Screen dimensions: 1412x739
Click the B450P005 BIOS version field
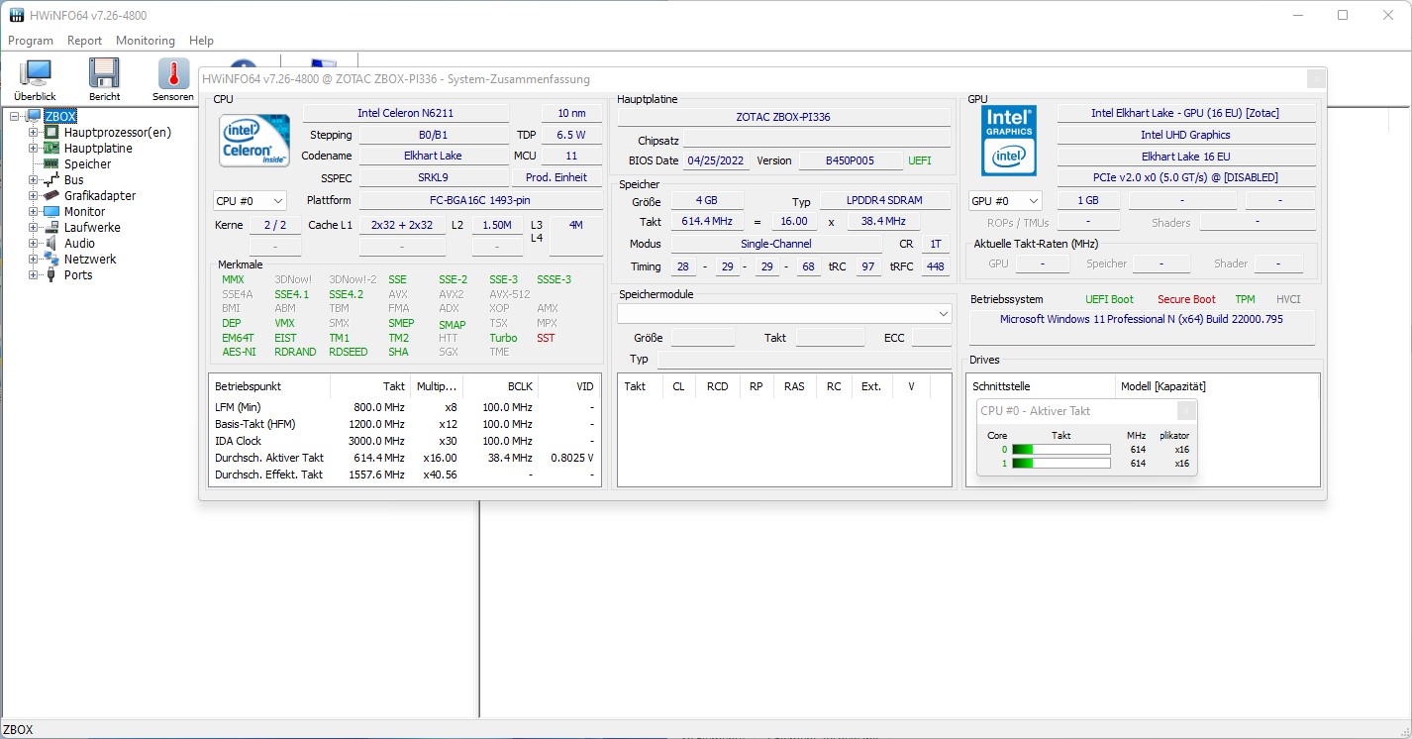pyautogui.click(x=851, y=160)
